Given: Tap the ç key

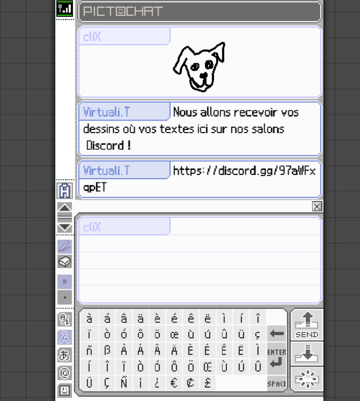Looking at the screenshot, I should [258, 334].
